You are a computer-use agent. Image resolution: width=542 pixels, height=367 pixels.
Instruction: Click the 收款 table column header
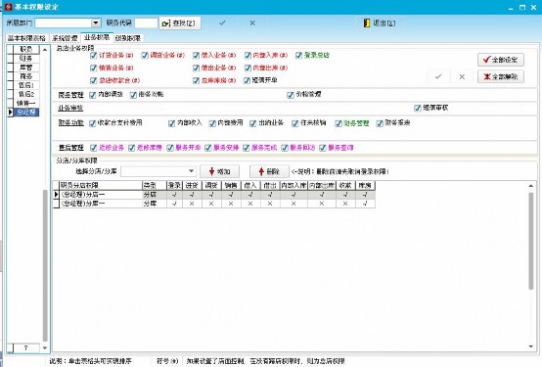(x=345, y=185)
